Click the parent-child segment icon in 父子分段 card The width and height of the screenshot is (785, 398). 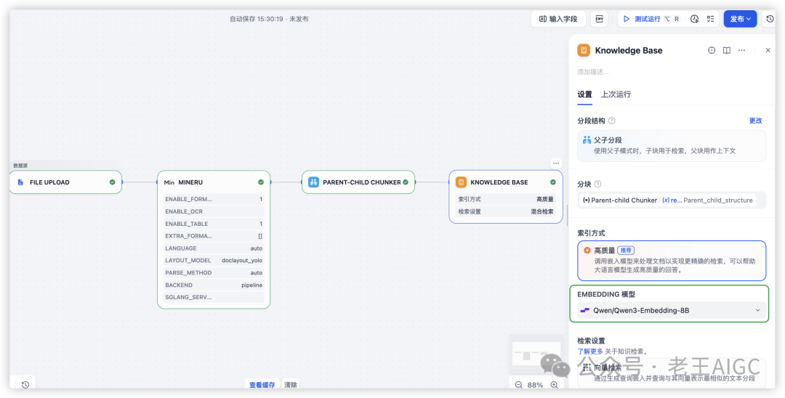pos(587,140)
